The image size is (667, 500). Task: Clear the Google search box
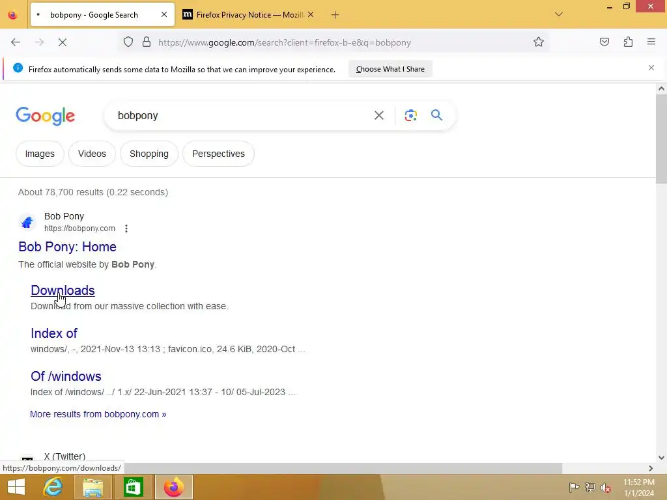pyautogui.click(x=379, y=115)
